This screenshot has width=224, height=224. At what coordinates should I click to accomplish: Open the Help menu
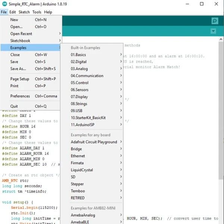coord(48,12)
